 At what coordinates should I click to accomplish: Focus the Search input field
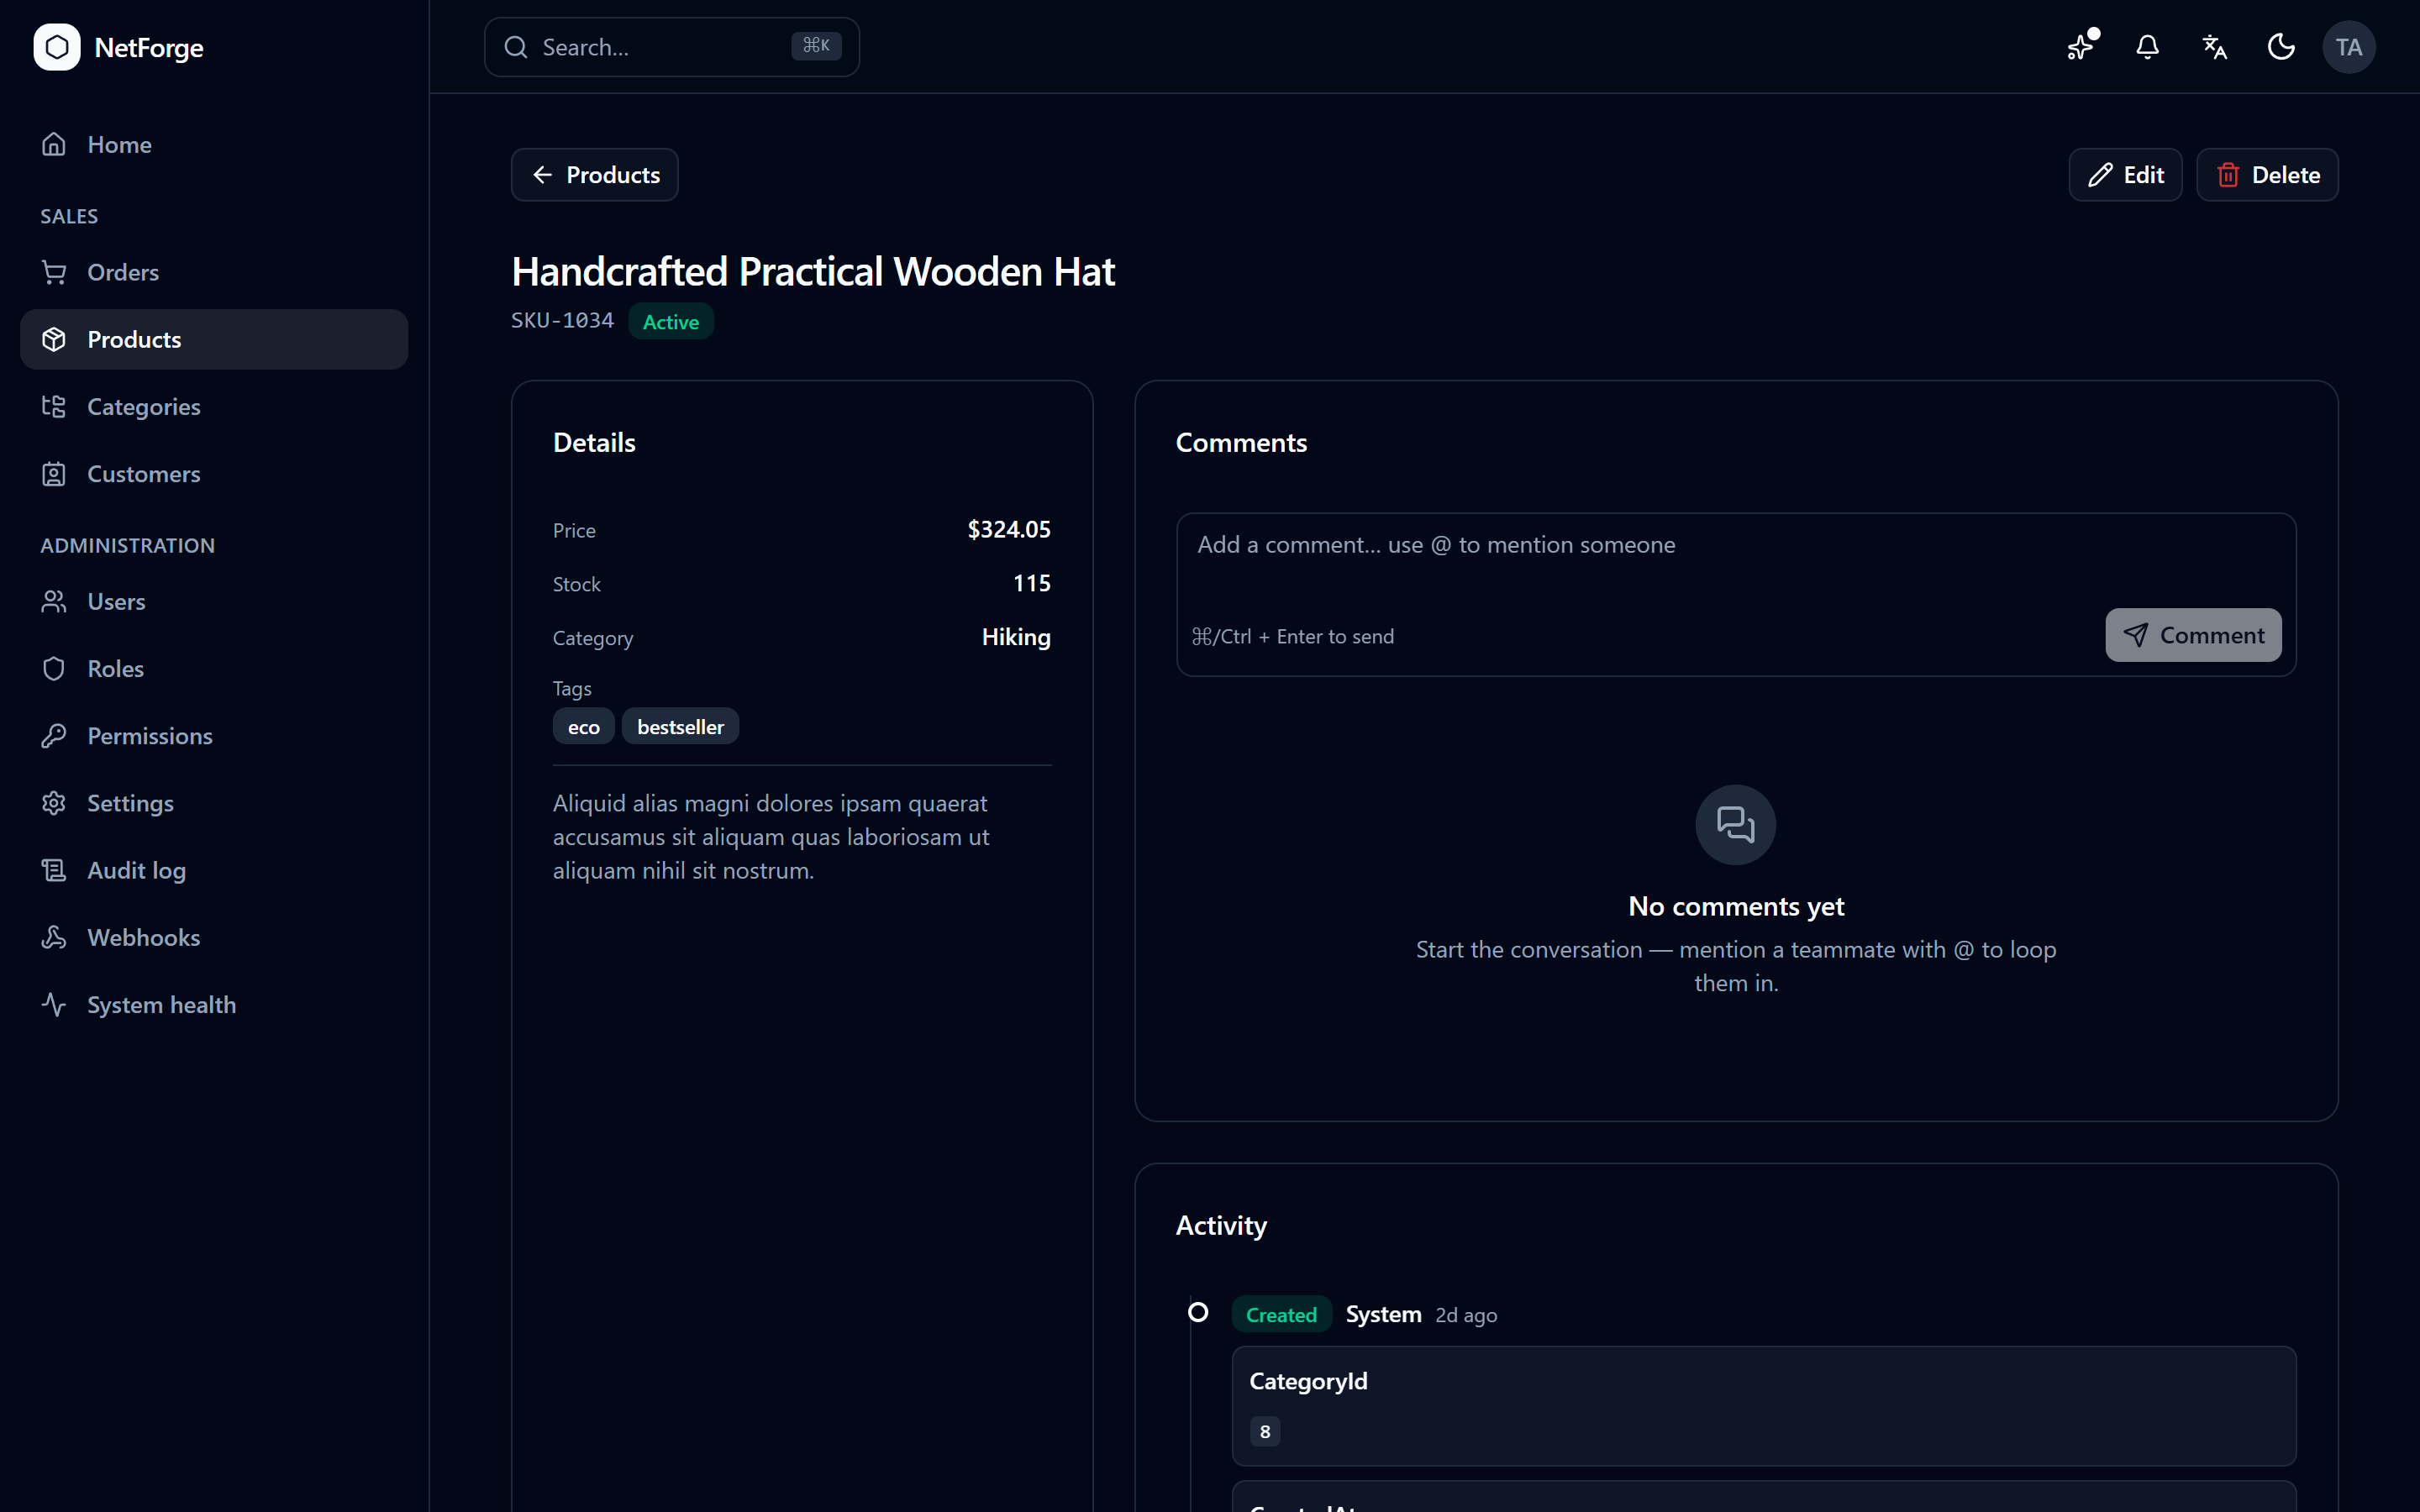point(672,47)
